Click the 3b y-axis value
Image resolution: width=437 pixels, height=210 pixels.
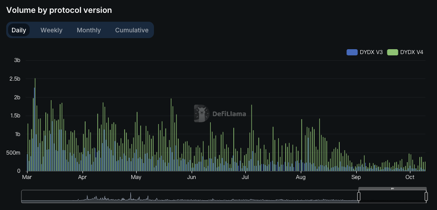coord(17,60)
